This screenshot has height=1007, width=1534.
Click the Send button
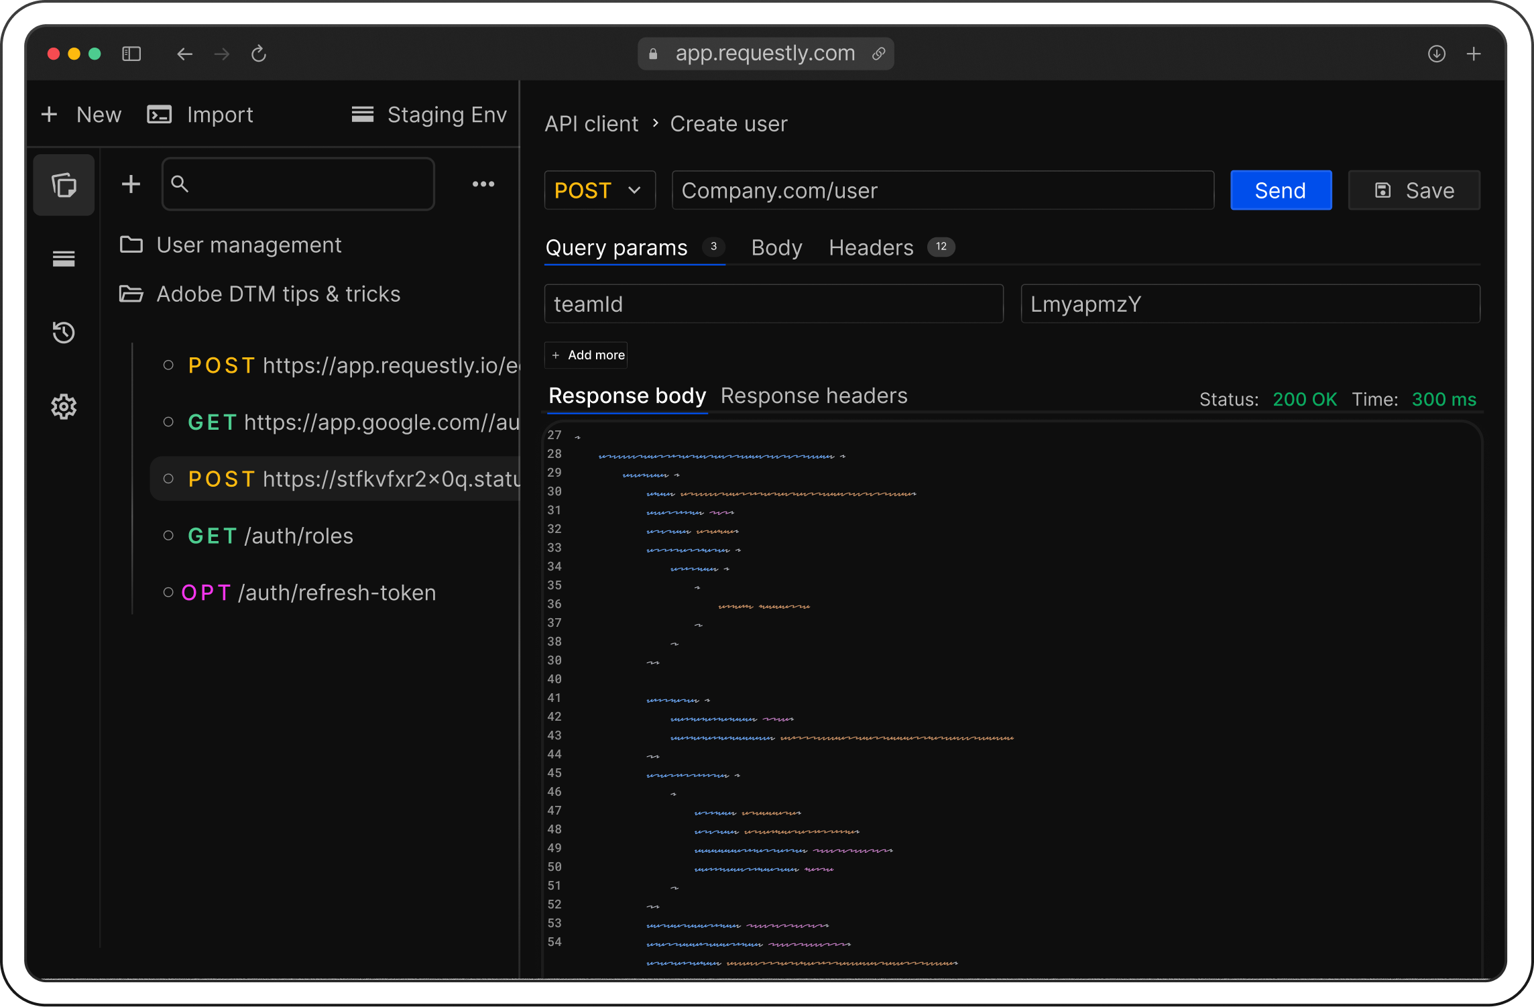click(x=1281, y=190)
